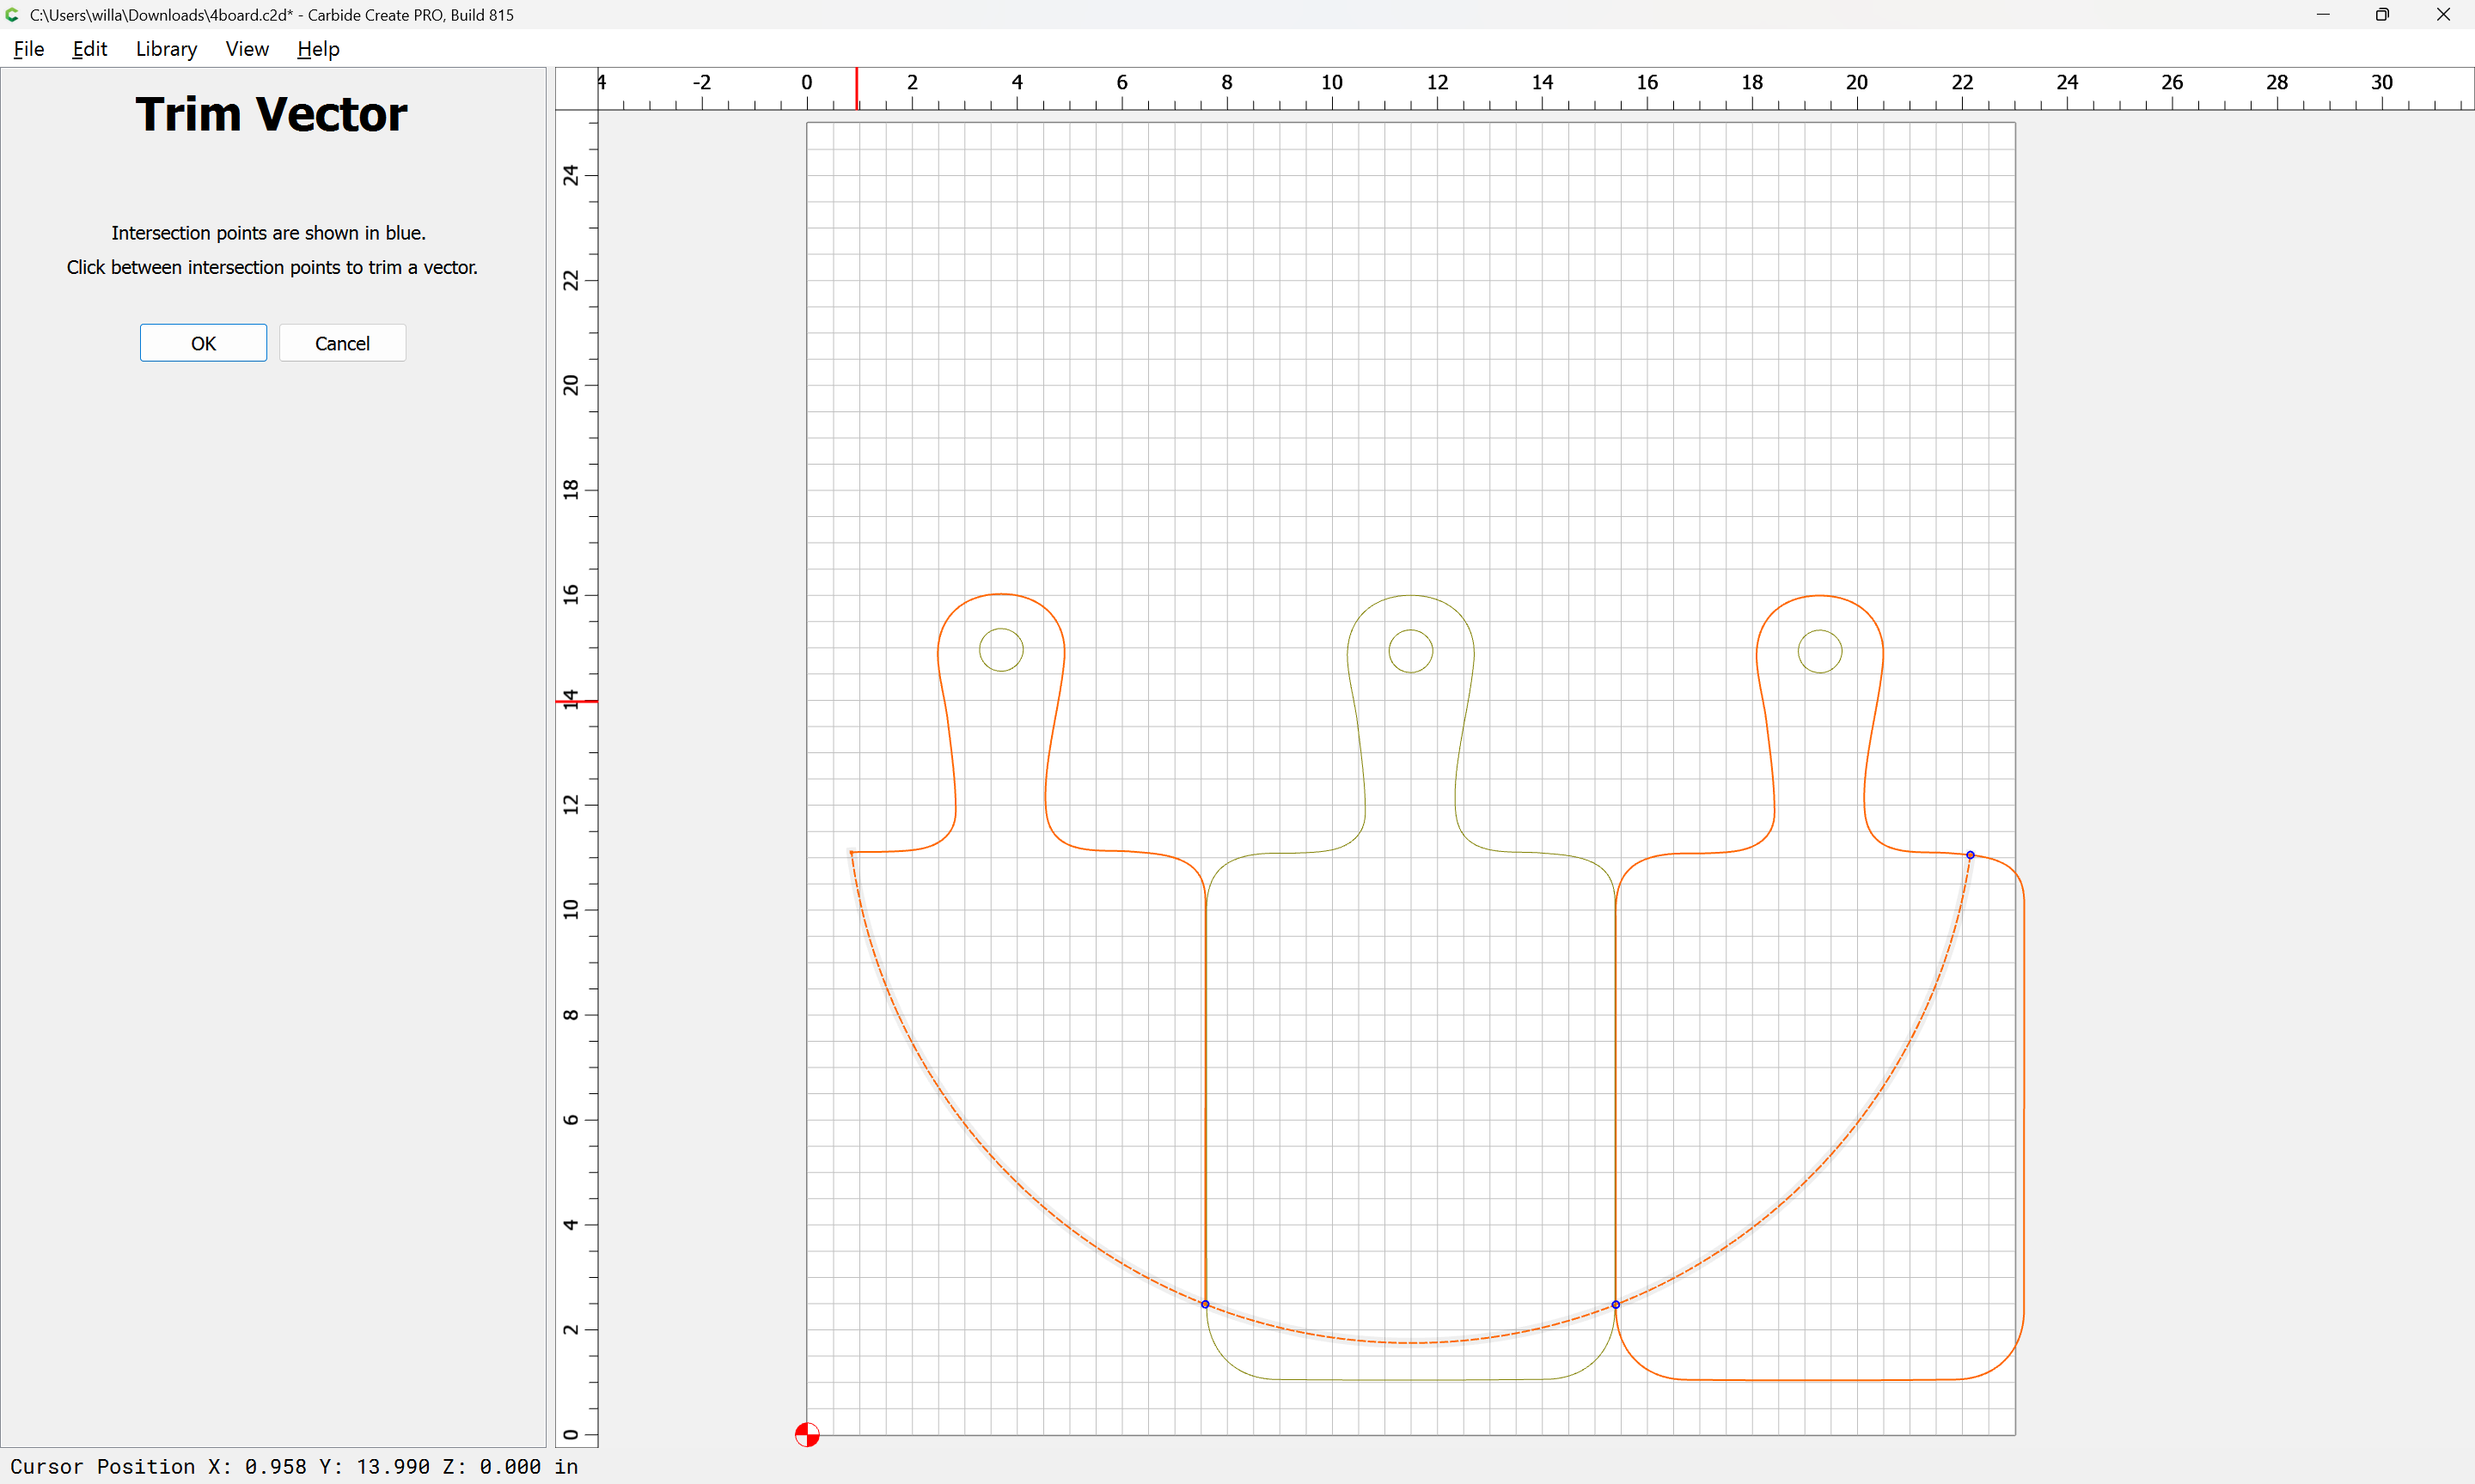
Task: Open the View menu
Action: [247, 49]
